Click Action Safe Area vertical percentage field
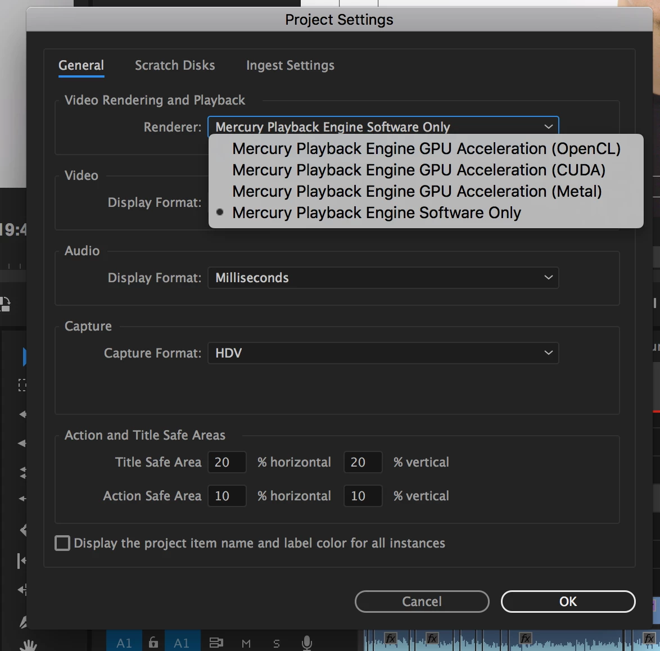The image size is (660, 651). [x=363, y=496]
